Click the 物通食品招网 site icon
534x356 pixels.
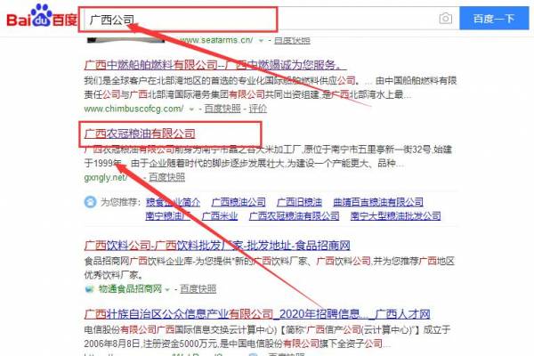(87, 288)
